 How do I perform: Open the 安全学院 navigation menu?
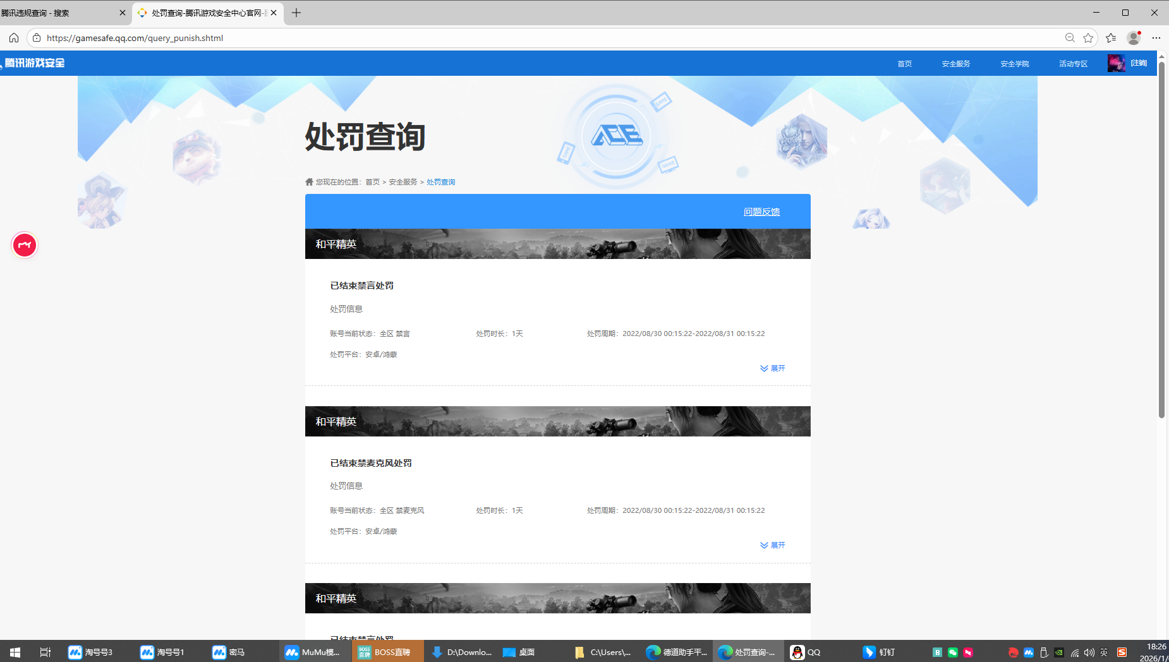click(x=1014, y=63)
